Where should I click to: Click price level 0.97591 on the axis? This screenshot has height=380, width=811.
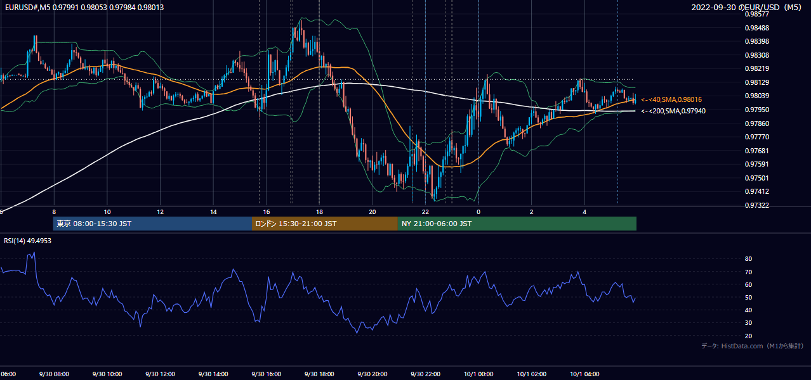pyautogui.click(x=757, y=164)
